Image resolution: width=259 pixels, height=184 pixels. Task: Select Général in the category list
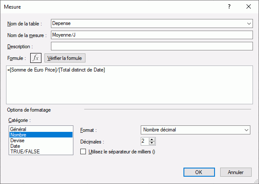tap(18, 129)
